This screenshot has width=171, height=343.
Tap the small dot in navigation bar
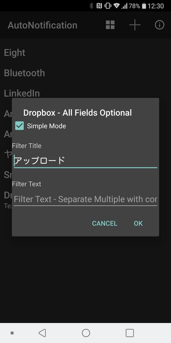click(12, 333)
